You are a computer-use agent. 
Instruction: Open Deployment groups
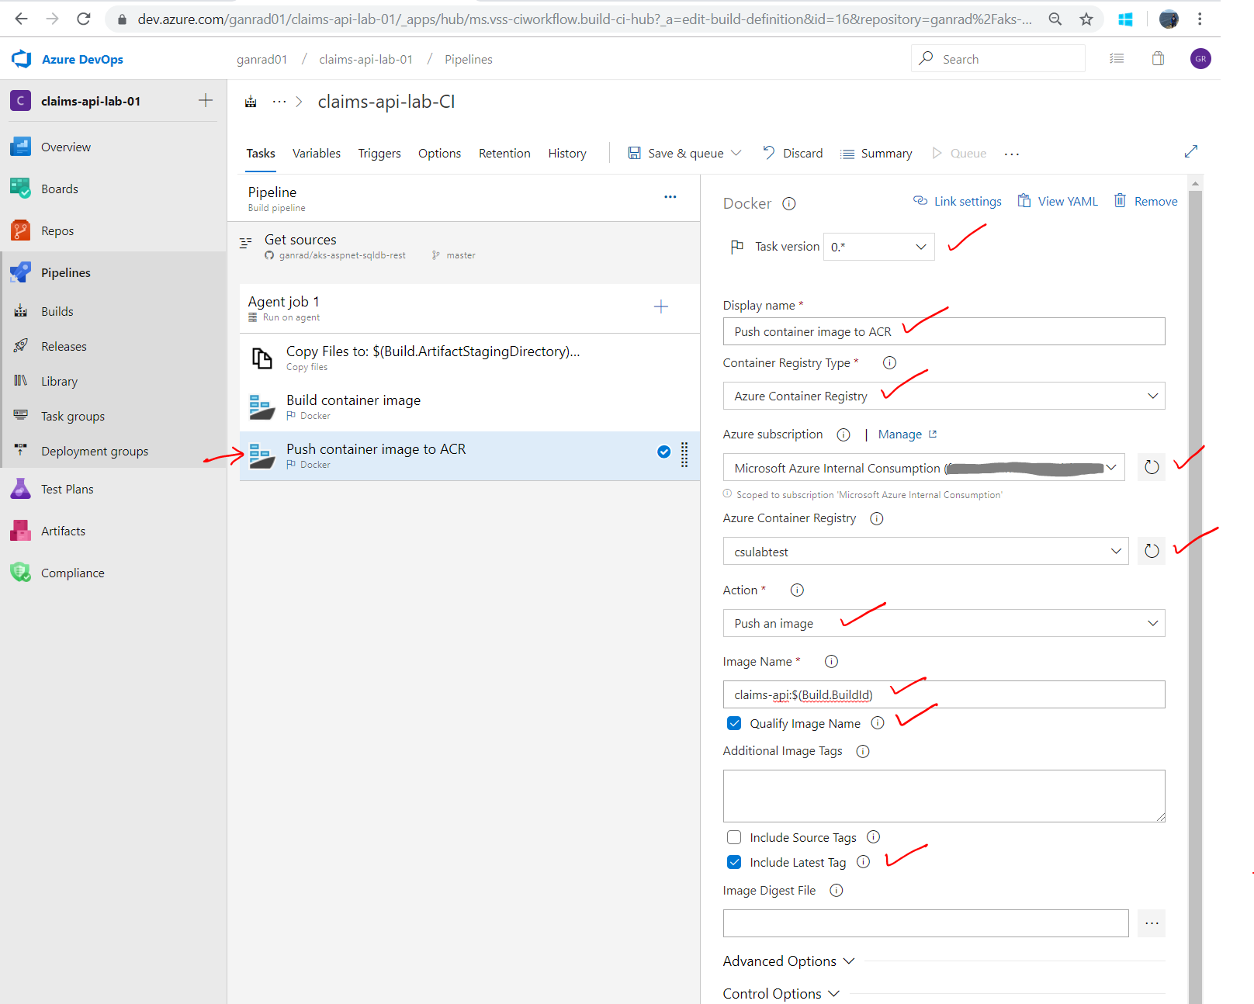pyautogui.click(x=94, y=451)
